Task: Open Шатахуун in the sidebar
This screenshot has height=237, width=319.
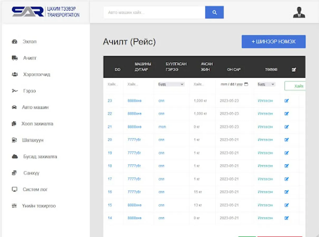Action: click(x=33, y=140)
